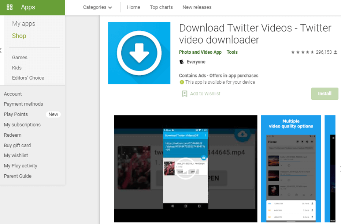Screen dimensions: 341x224
Task: Switch to Top charts
Action: (161, 7)
